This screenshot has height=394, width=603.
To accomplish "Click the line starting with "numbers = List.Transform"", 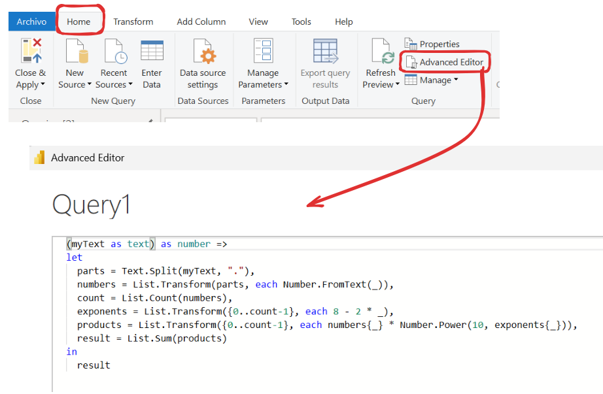I will [235, 284].
